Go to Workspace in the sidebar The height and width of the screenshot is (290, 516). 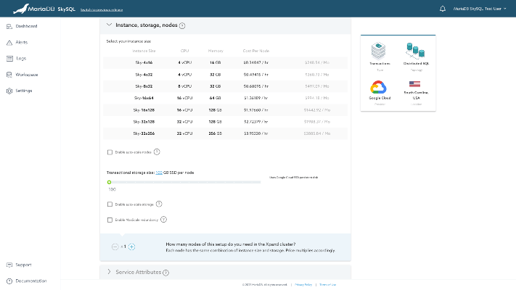27,74
